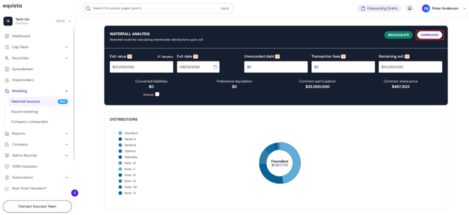Open the Tech Inc company switcher
469x215 pixels.
(x=37, y=21)
